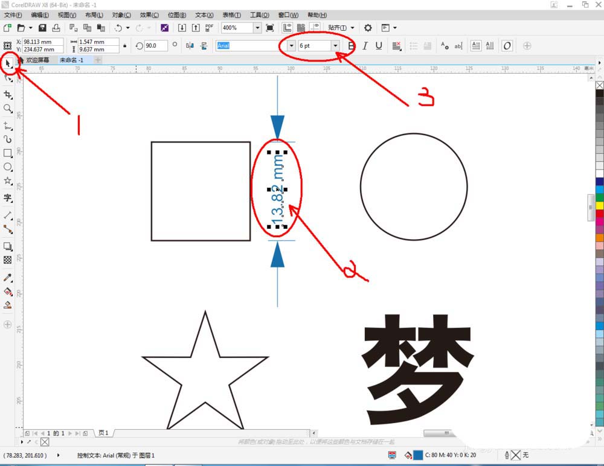
Task: Click the Full-screen preview icon
Action: coord(270,28)
